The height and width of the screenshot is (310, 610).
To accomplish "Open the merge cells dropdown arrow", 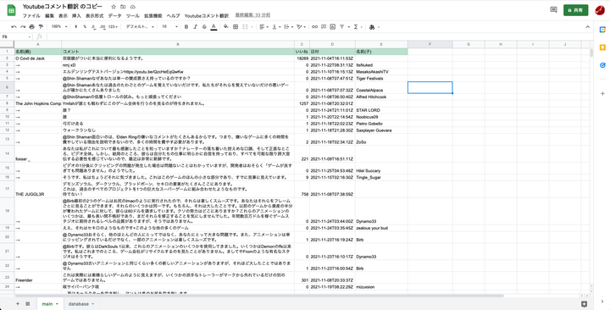I will (x=252, y=27).
